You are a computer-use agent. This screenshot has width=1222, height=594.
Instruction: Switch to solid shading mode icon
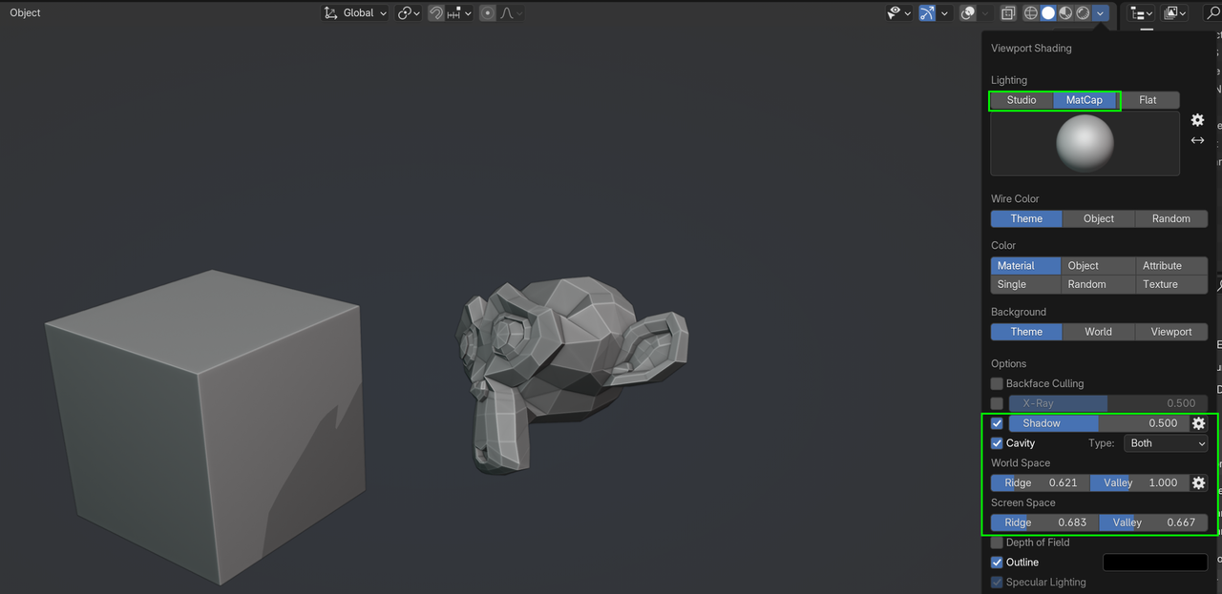point(1048,13)
